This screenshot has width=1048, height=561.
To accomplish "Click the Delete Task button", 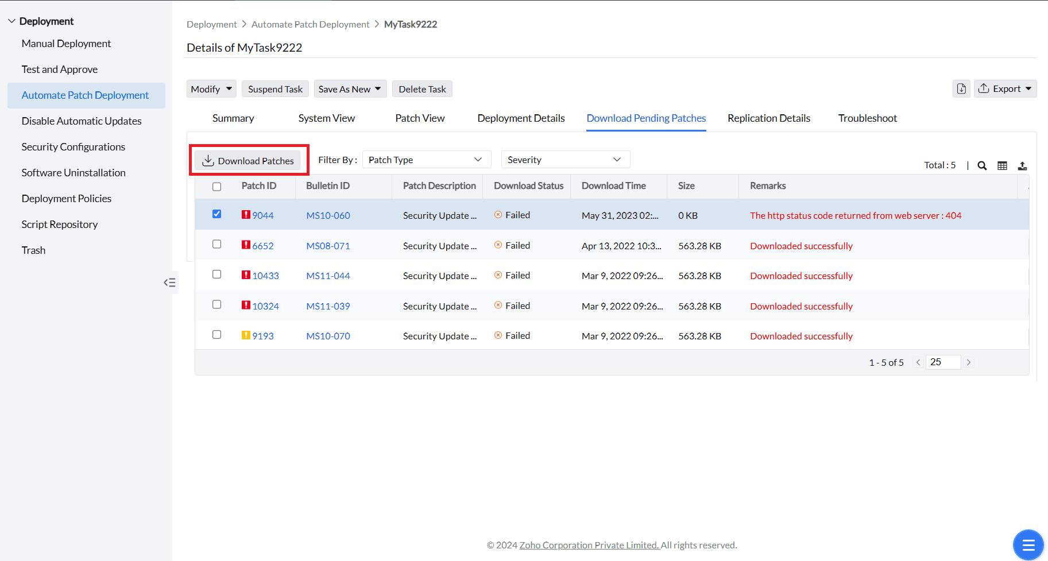I will click(x=422, y=88).
